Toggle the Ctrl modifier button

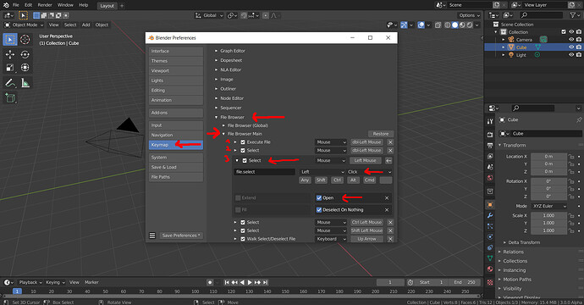[337, 180]
